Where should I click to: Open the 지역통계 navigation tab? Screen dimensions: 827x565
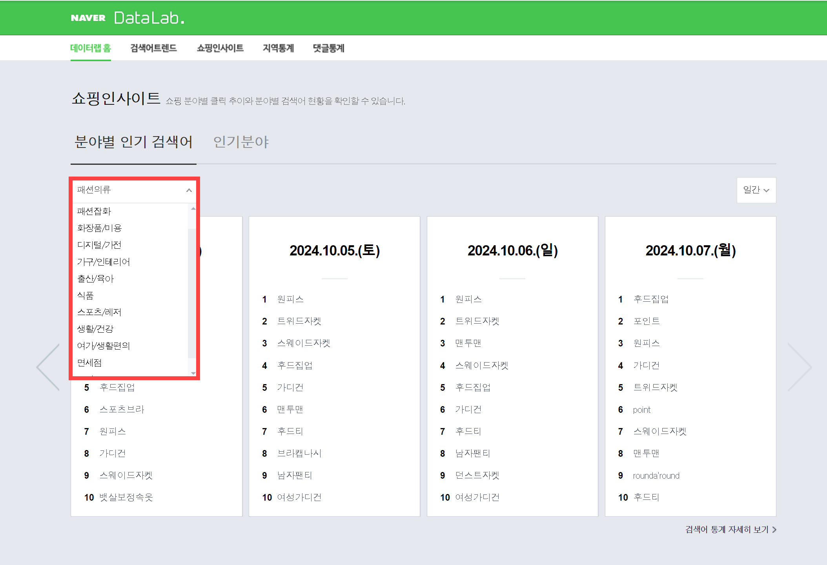click(x=278, y=48)
